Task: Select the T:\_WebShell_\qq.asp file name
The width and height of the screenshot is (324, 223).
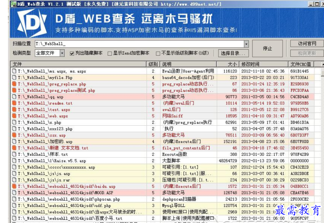Action: [x=41, y=96]
